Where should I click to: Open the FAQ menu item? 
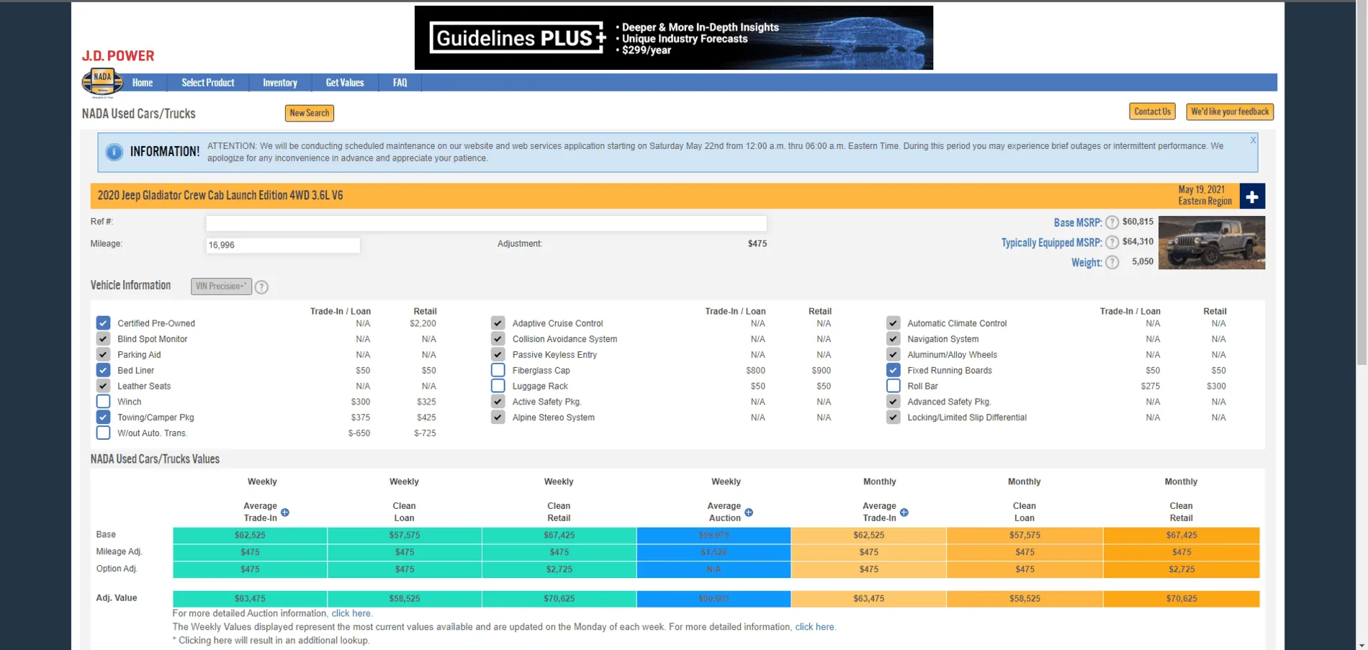click(x=400, y=83)
